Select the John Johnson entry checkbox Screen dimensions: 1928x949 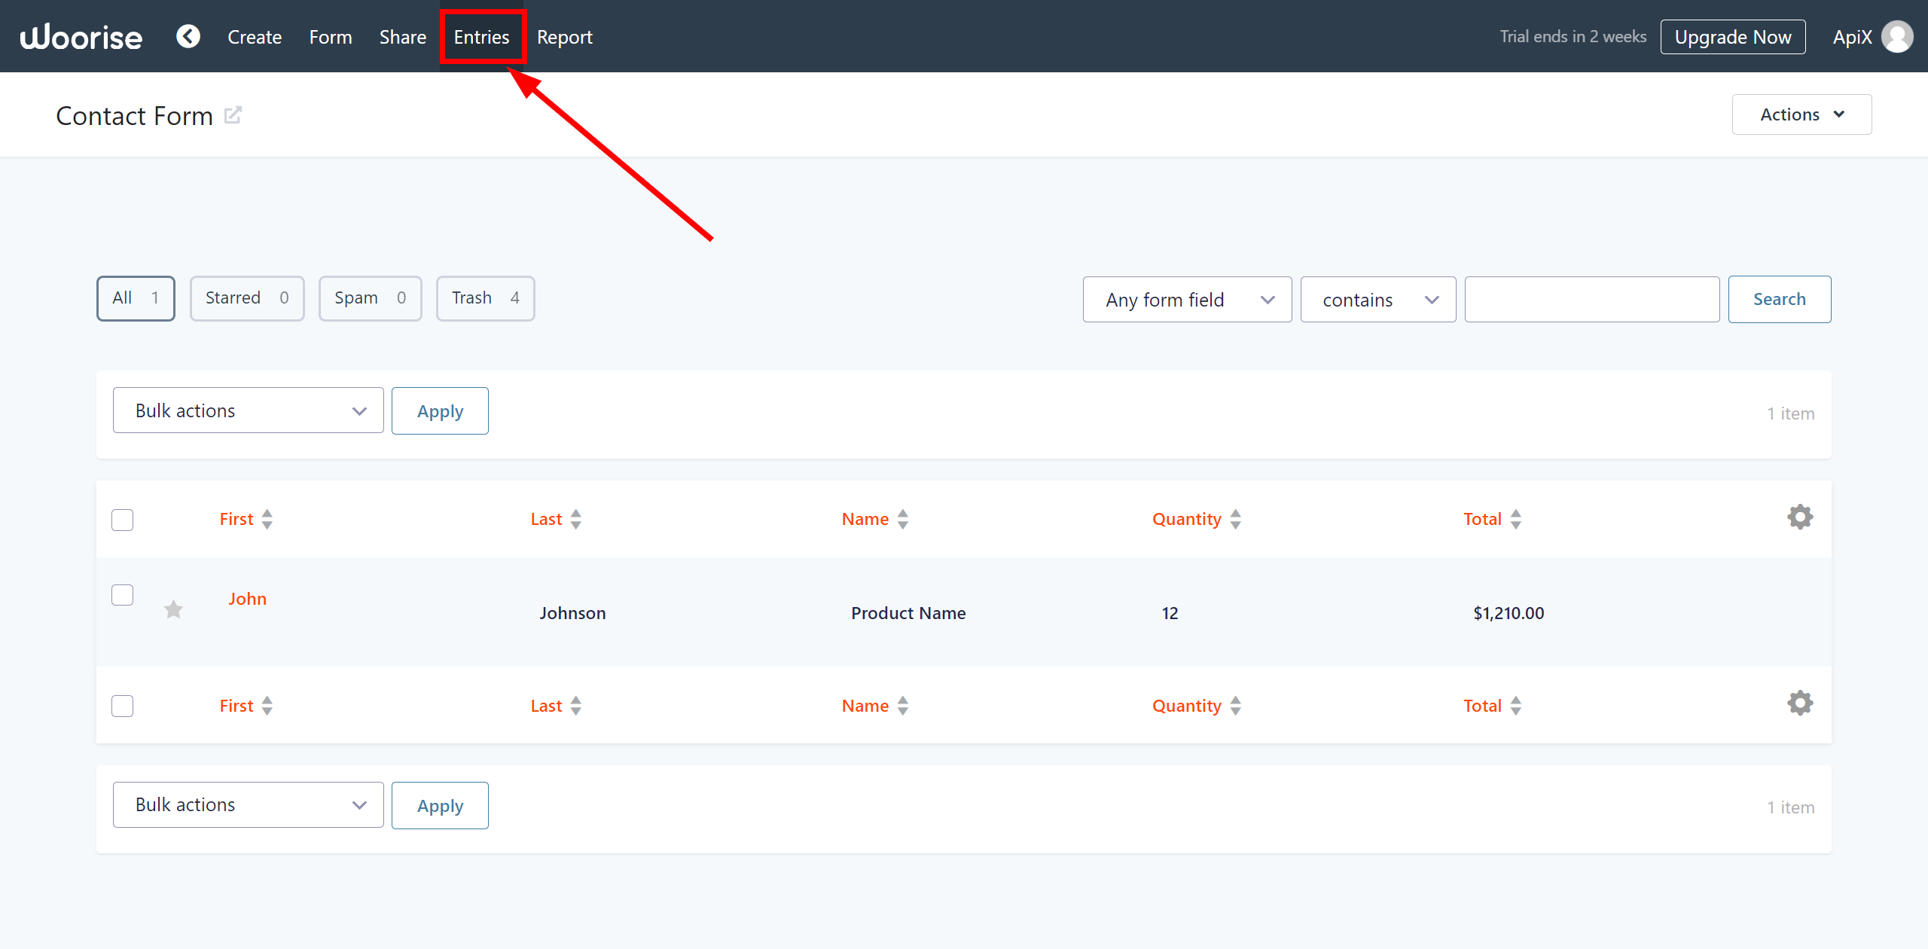[x=122, y=595]
